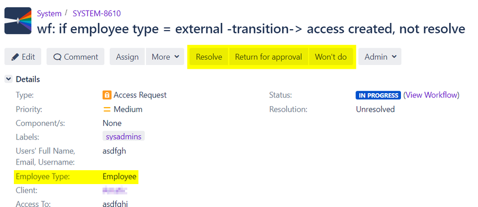Screen dimensions: 478x207
Task: Click the orange Access Request lock icon
Action: [x=107, y=95]
